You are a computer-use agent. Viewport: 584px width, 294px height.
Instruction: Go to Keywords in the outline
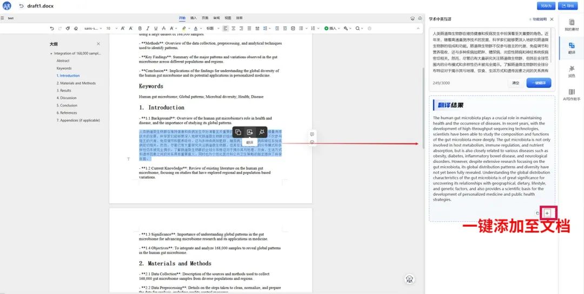click(64, 68)
